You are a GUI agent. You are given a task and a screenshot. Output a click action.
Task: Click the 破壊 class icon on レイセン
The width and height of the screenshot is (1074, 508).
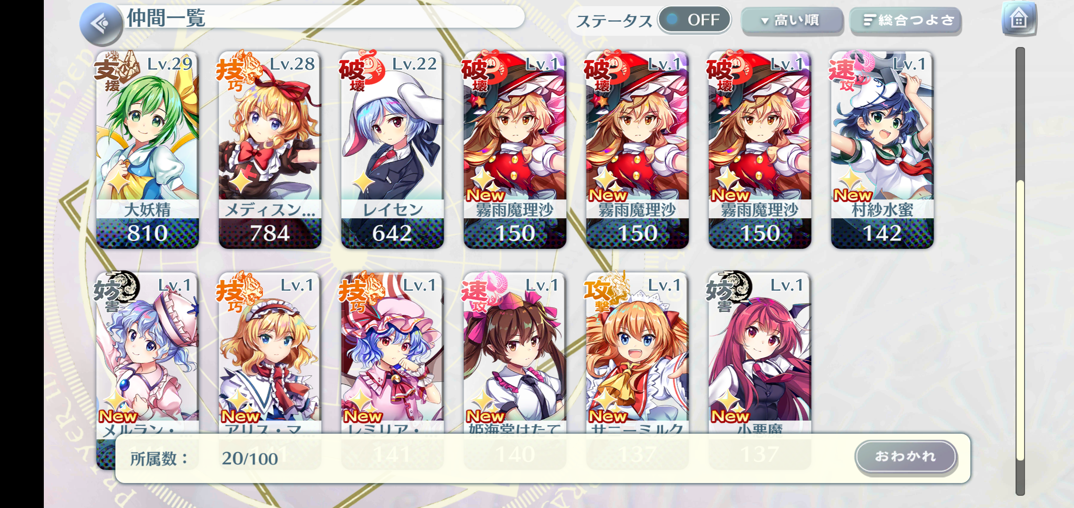click(x=361, y=71)
